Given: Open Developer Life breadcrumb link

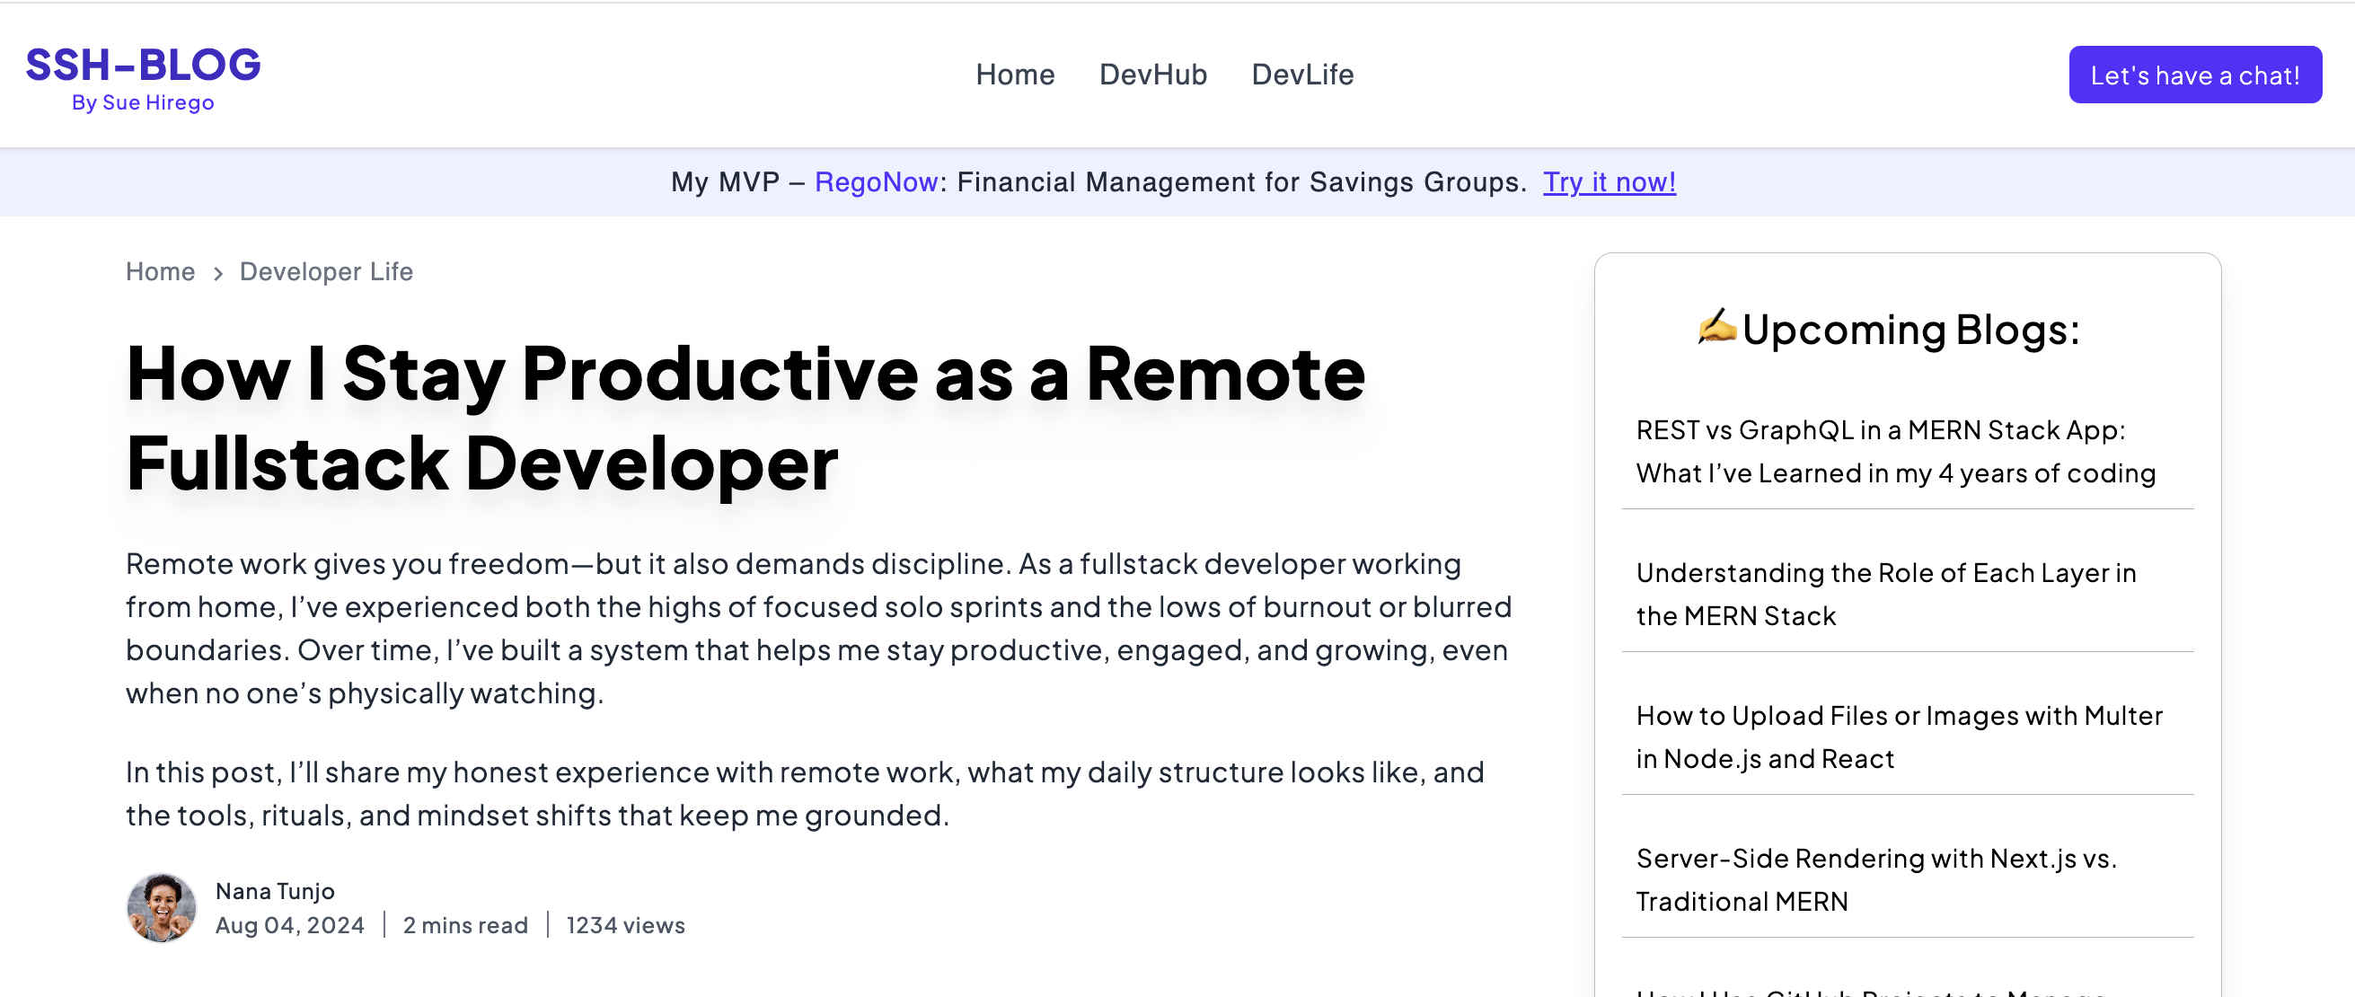Looking at the screenshot, I should (x=325, y=271).
